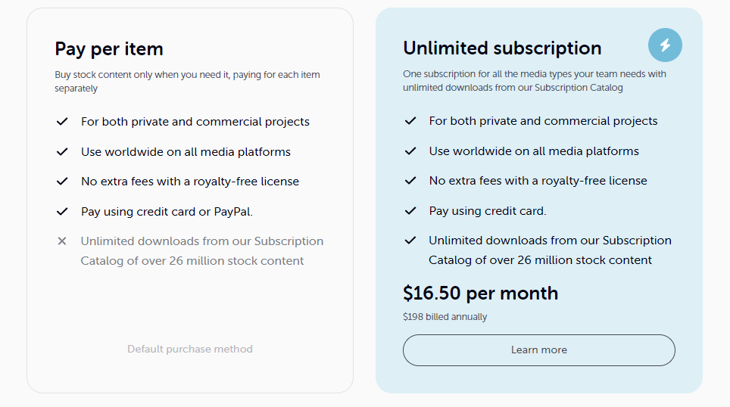The image size is (730, 407).
Task: Click the '$16.50 per month' price
Action: tap(480, 294)
